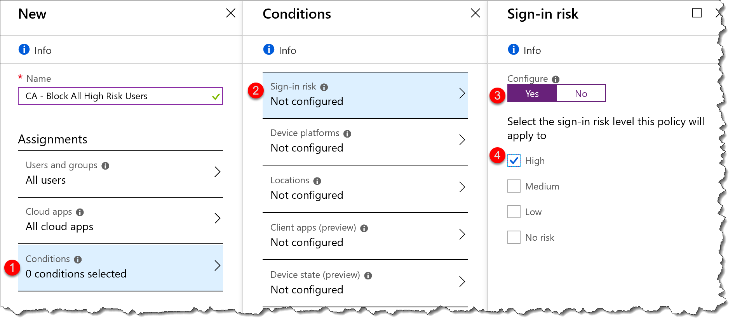This screenshot has width=735, height=324.
Task: Enable the No risk checkbox
Action: 514,237
